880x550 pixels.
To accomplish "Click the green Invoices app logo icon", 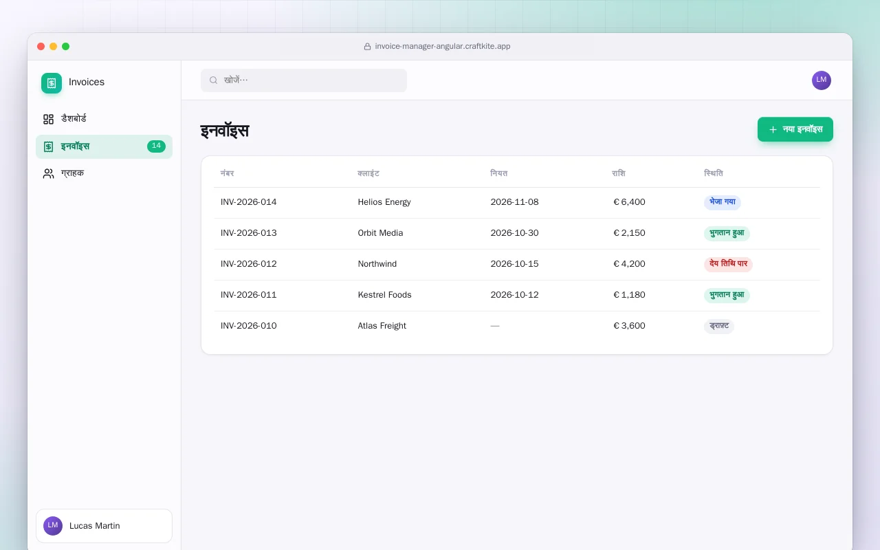I will tap(52, 82).
